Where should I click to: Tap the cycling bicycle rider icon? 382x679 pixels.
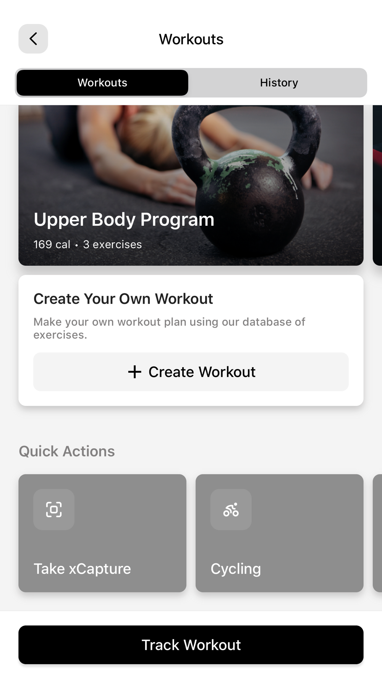[x=231, y=509]
